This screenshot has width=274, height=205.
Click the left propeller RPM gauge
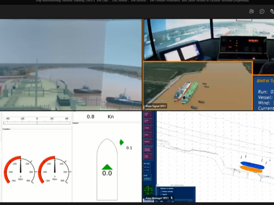point(20,170)
